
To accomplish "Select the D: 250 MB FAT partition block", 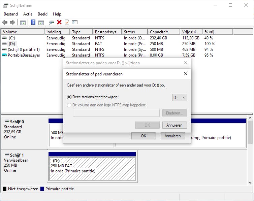I will click(x=92, y=168).
